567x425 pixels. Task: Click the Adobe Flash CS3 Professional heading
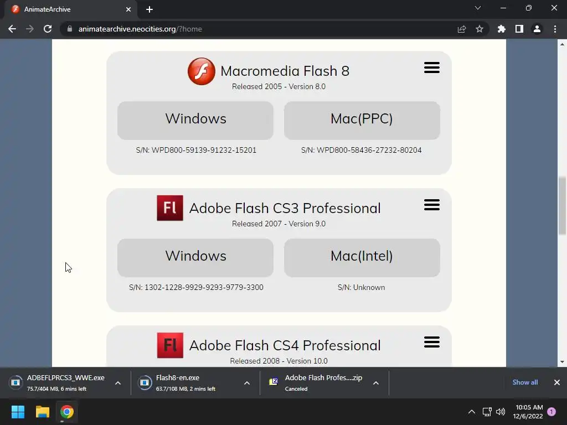(285, 208)
